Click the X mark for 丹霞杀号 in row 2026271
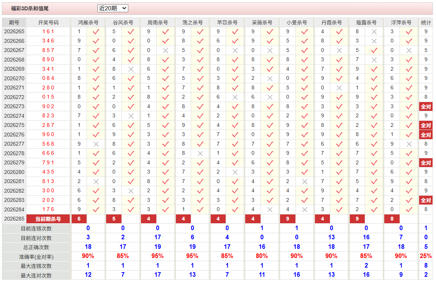The height and width of the screenshot is (284, 436). [x=339, y=88]
